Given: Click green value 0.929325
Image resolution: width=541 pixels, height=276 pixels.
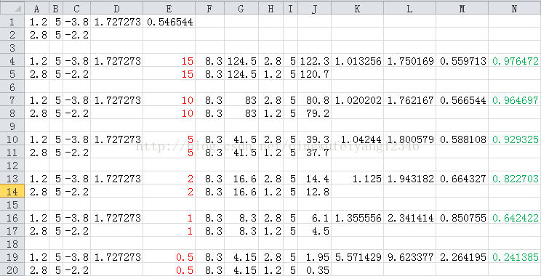Looking at the screenshot, I should click(514, 139).
